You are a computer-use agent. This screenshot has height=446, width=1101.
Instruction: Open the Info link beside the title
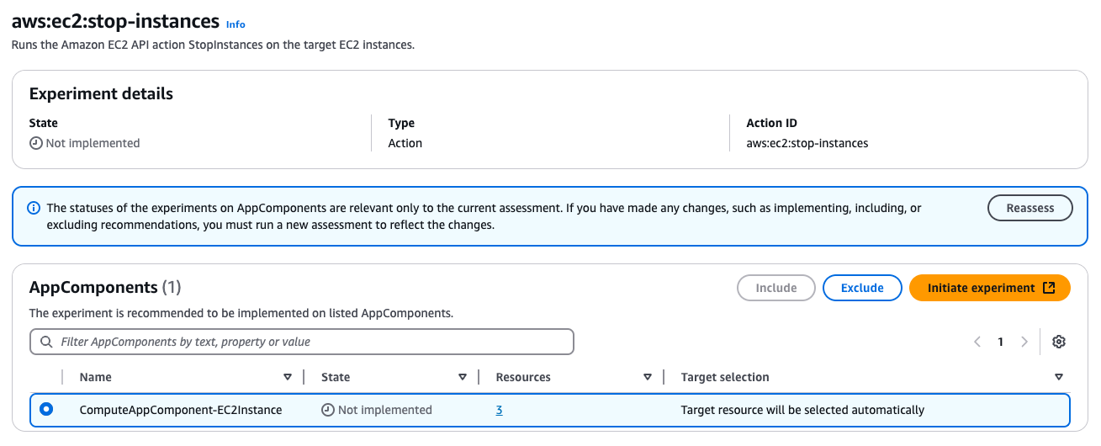[236, 24]
